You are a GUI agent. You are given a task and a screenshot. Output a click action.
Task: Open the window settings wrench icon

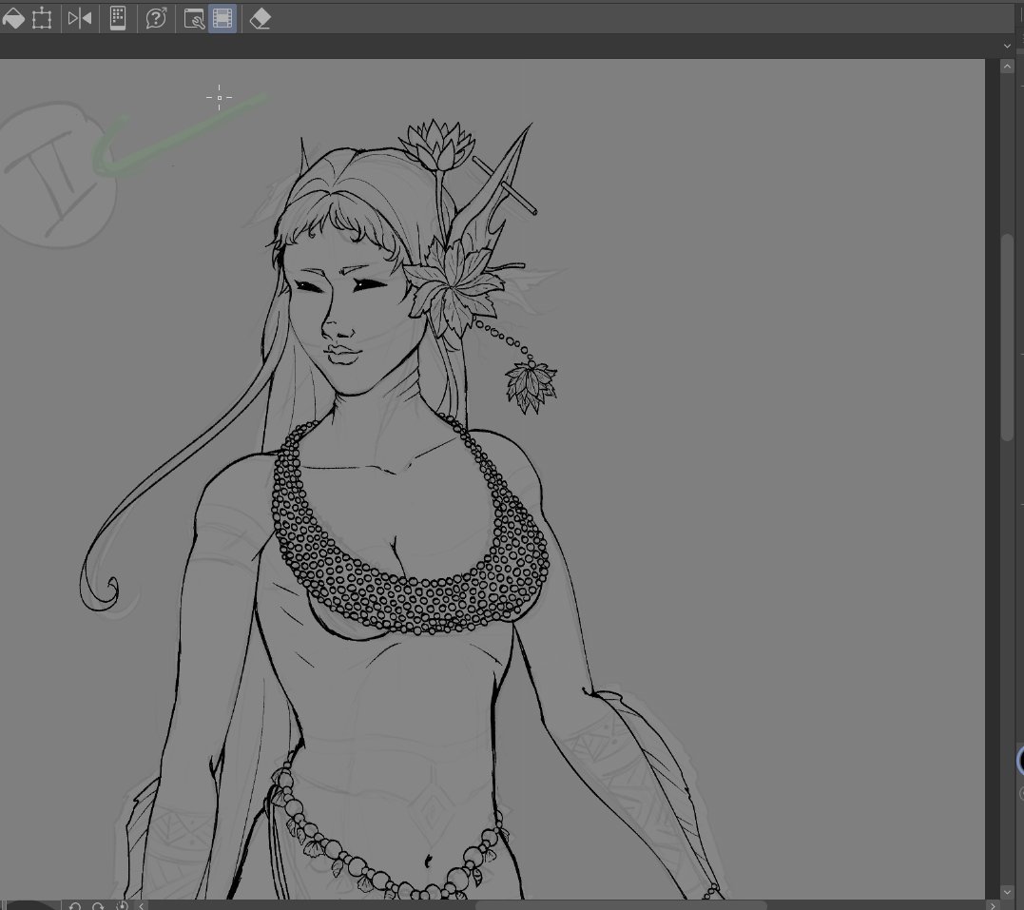[x=194, y=19]
